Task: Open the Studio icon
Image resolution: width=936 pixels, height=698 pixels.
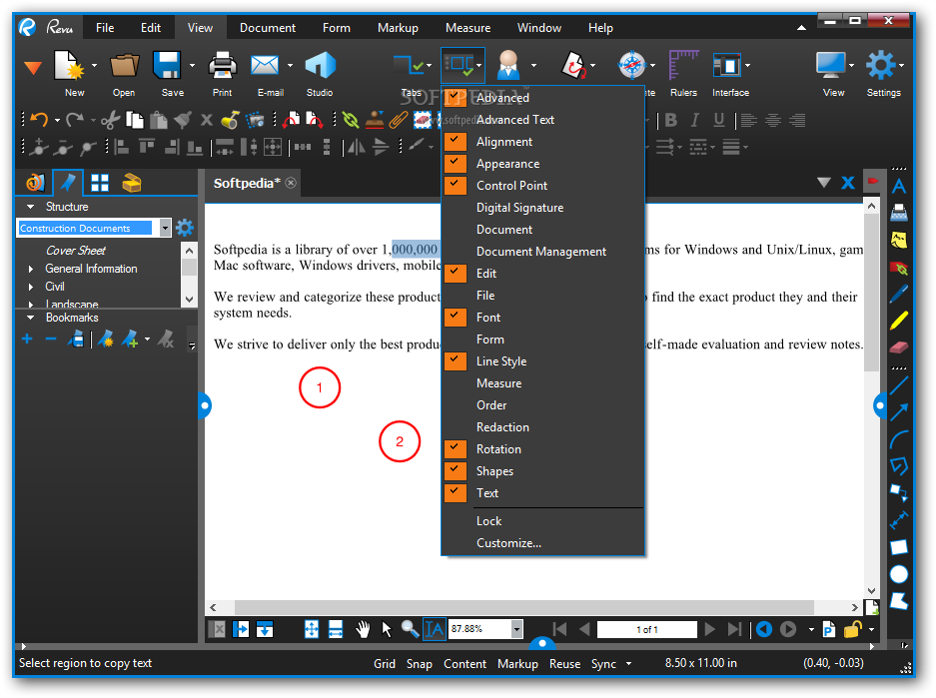Action: 320,65
